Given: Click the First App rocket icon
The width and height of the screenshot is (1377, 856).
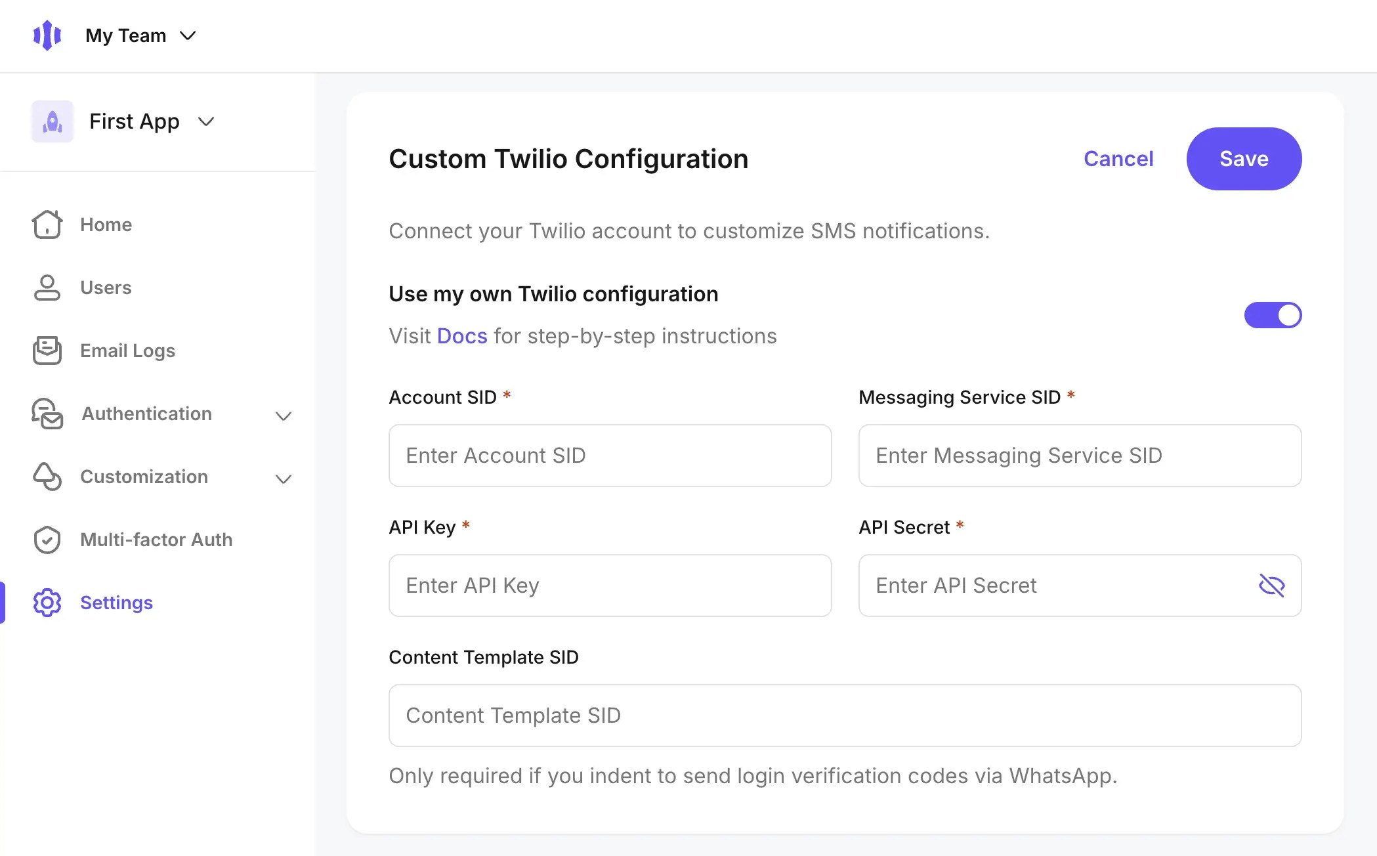Looking at the screenshot, I should click(x=53, y=121).
